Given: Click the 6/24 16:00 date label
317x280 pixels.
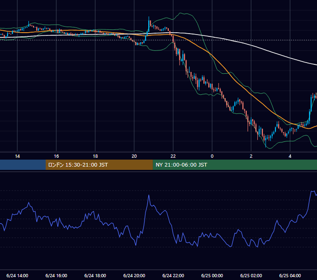Looking at the screenshot, I should pyautogui.click(x=56, y=275).
